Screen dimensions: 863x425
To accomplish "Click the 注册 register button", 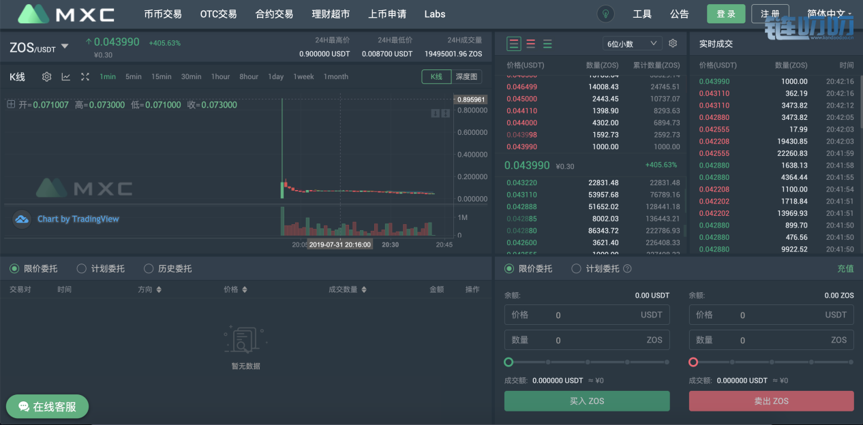I will tap(770, 14).
